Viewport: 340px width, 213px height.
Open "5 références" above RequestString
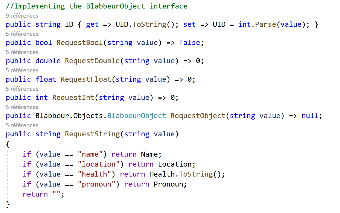pos(22,125)
